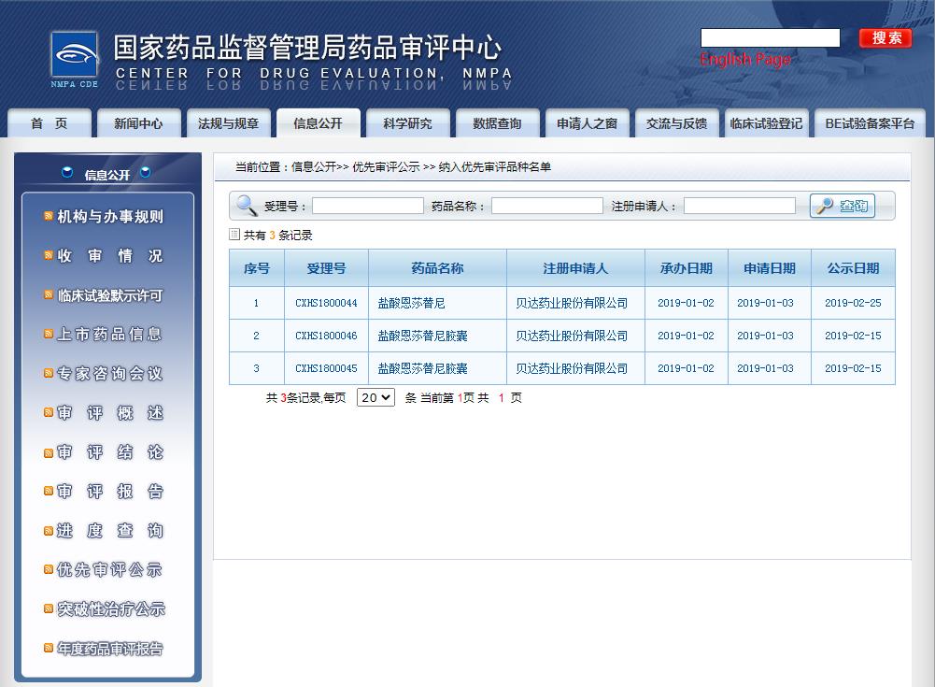The width and height of the screenshot is (935, 687).
Task: Focus the 药品名称 text box
Action: click(x=546, y=206)
